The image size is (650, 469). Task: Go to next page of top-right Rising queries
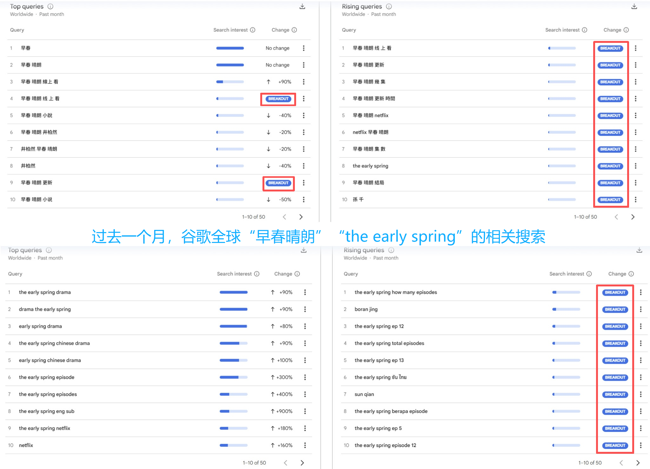click(633, 217)
